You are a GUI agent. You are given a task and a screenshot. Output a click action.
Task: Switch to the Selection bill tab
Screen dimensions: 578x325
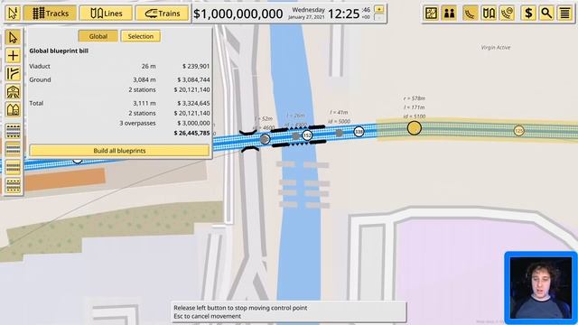[141, 36]
